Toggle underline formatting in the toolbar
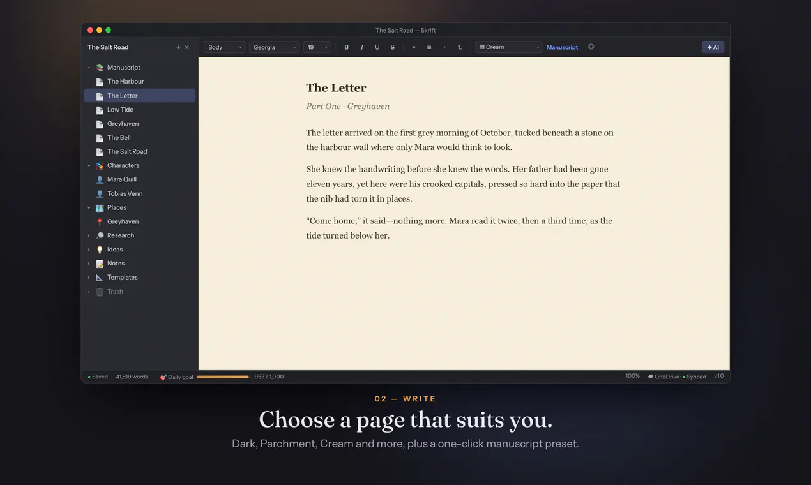This screenshot has height=485, width=811. point(377,47)
